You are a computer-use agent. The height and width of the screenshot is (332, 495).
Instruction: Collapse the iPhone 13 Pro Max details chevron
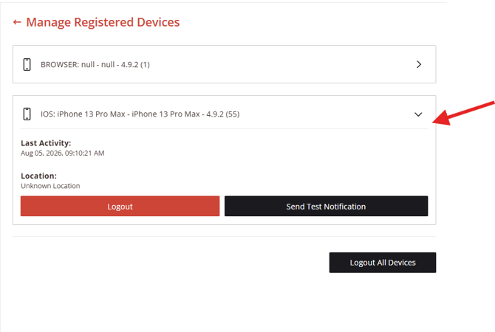pyautogui.click(x=418, y=114)
